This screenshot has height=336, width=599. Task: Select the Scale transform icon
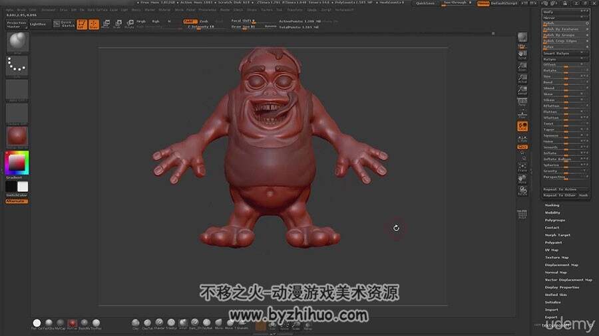(x=118, y=25)
